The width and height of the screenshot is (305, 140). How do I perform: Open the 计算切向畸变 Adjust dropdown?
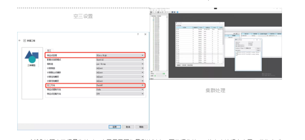(120, 81)
